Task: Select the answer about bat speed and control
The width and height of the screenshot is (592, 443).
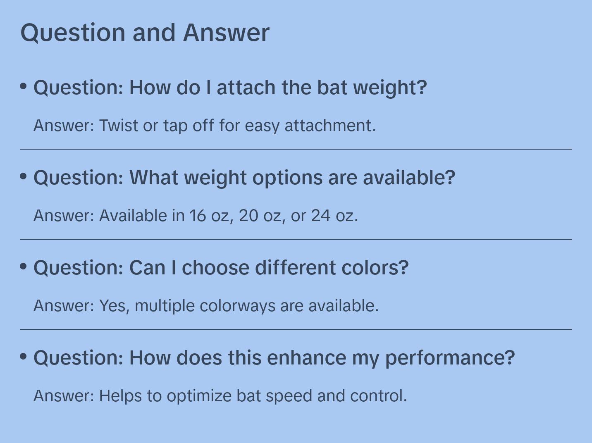Action: pyautogui.click(x=220, y=396)
